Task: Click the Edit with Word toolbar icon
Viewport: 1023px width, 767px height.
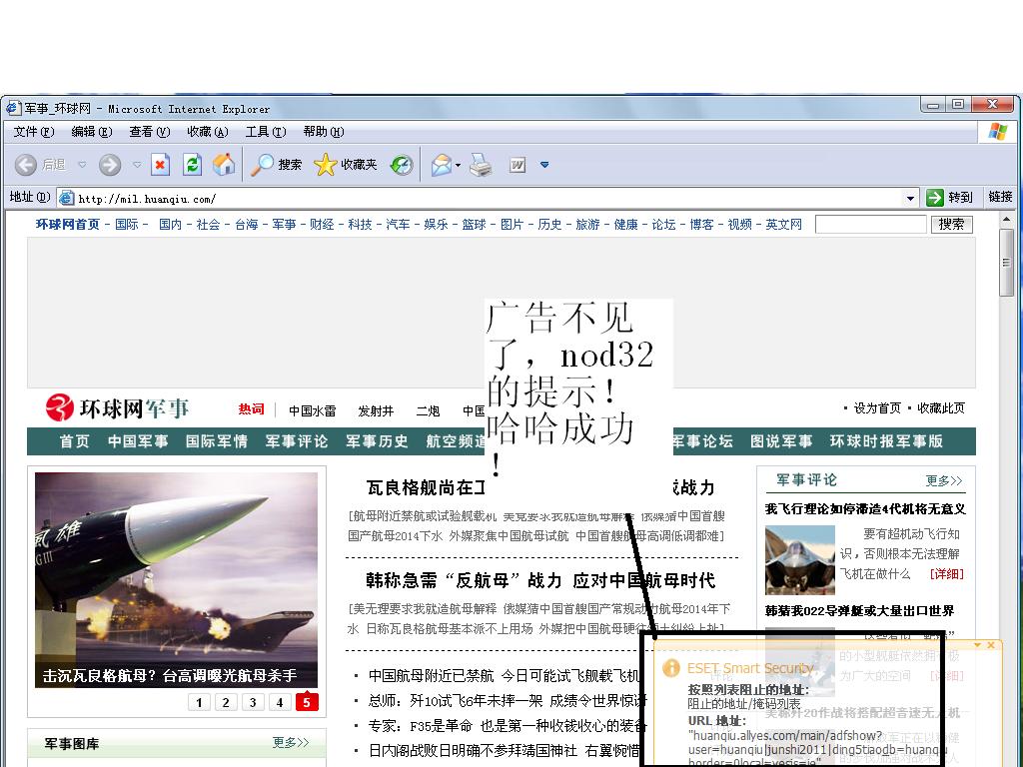Action: (517, 165)
